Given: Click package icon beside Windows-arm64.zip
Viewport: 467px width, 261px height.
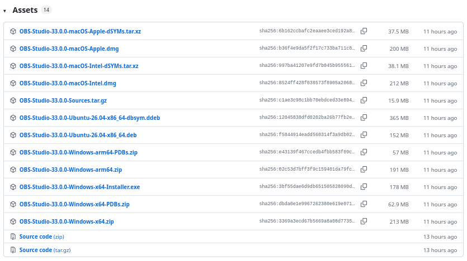Looking at the screenshot, I should 13,170.
